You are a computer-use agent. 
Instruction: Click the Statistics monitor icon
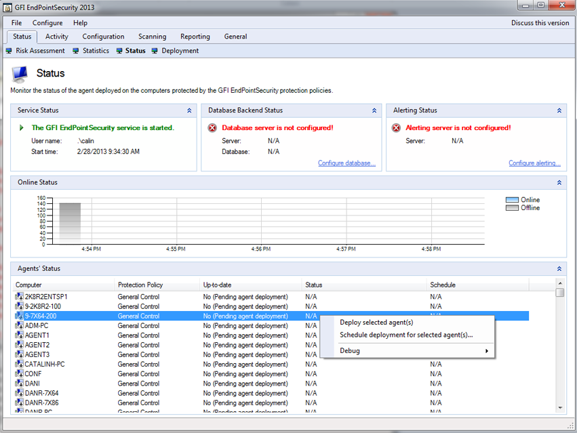(x=76, y=51)
